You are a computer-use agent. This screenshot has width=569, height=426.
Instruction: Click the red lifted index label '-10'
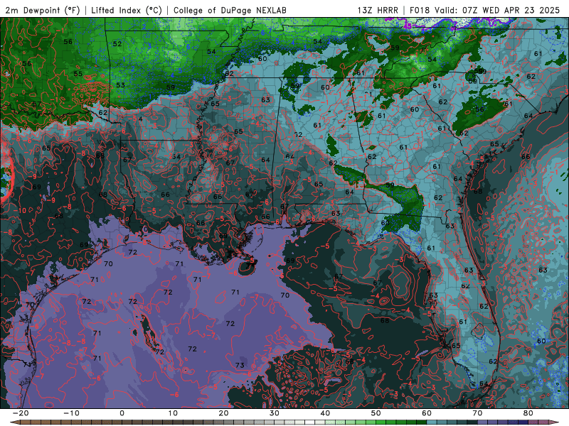tap(21, 210)
